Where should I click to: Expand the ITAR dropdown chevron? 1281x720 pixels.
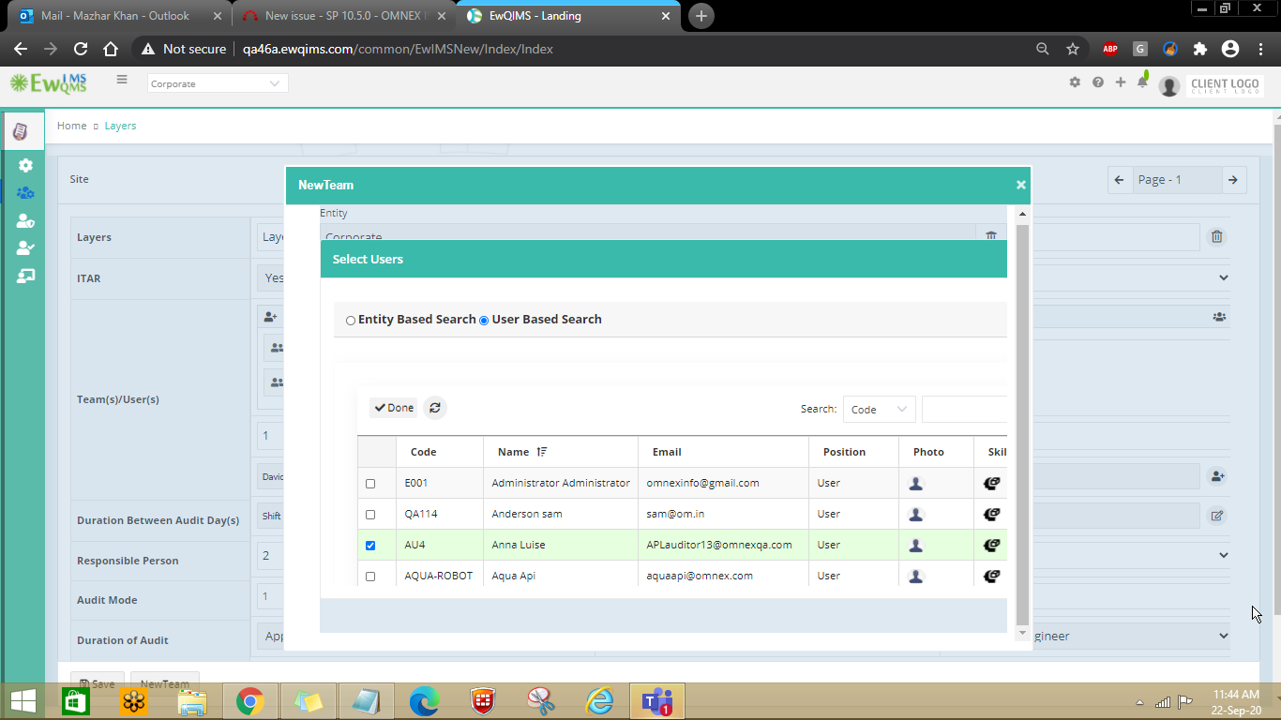(x=1223, y=277)
